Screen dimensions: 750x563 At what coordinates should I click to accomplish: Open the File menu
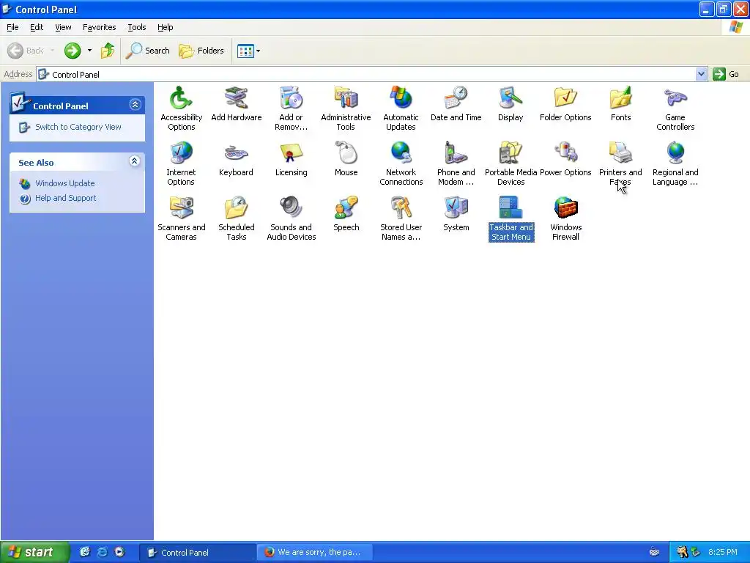pyautogui.click(x=12, y=27)
